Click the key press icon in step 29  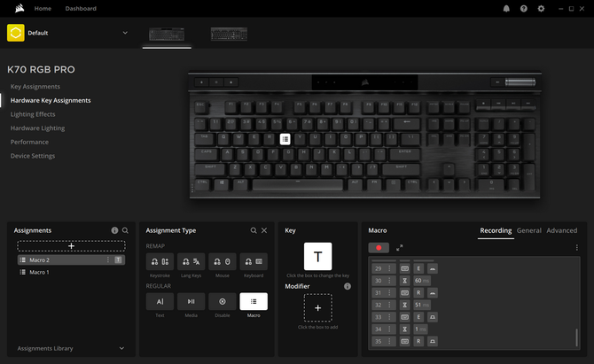(x=433, y=268)
